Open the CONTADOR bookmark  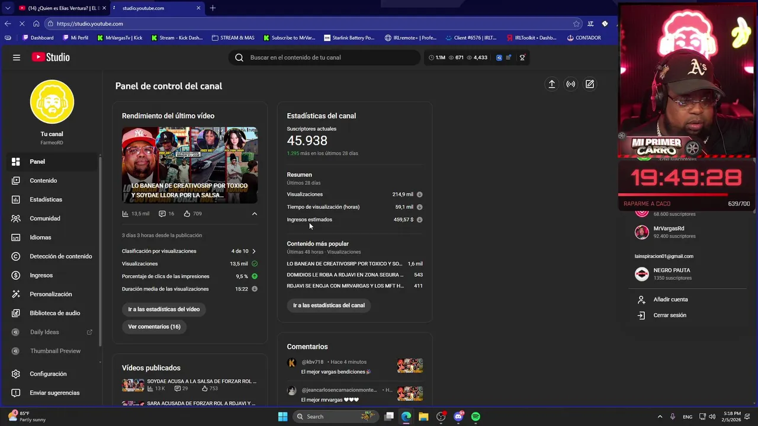pos(583,38)
